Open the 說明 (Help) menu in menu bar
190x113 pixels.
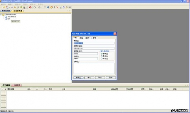40,4
